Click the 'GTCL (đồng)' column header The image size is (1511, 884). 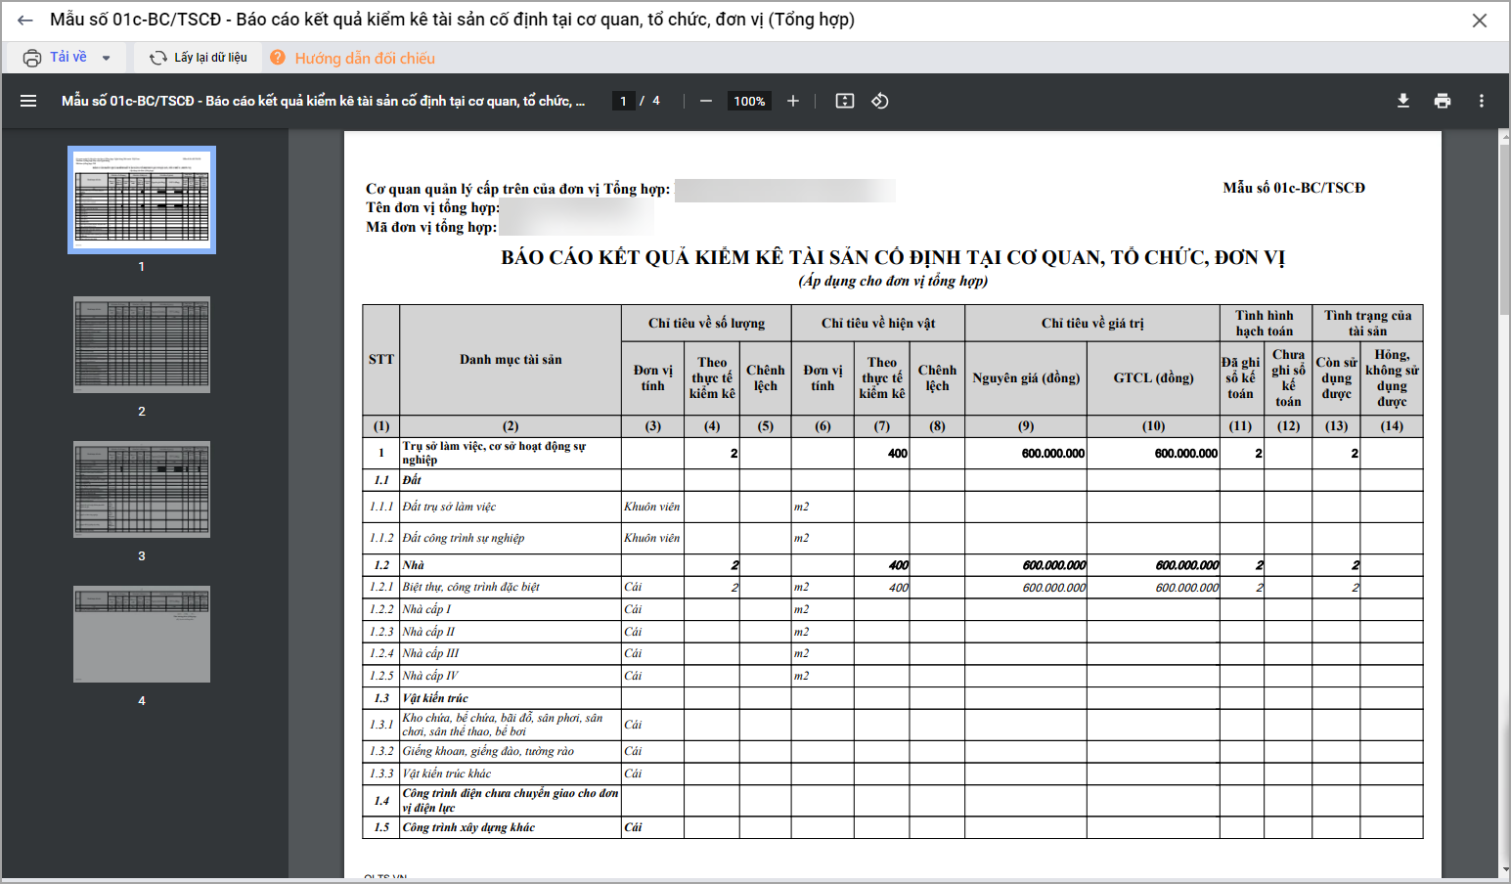[1154, 378]
